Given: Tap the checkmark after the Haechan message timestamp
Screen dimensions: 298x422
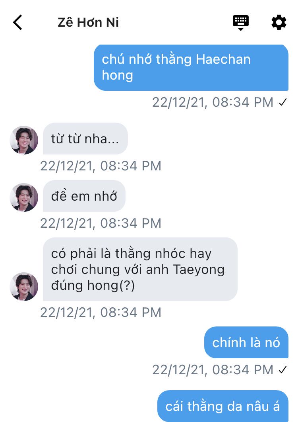Looking at the screenshot, I should tap(283, 102).
